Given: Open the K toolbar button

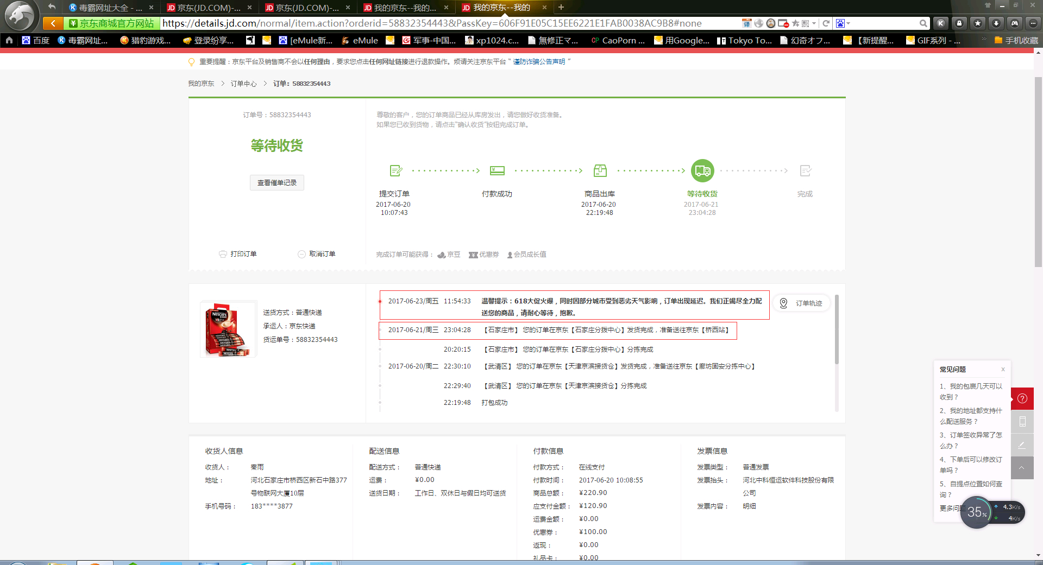Looking at the screenshot, I should click(941, 23).
